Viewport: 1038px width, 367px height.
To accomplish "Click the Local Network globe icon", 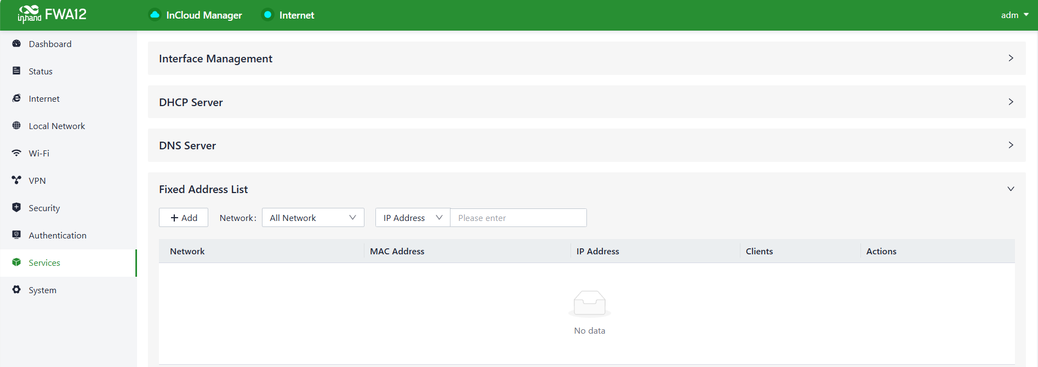I will (x=16, y=126).
